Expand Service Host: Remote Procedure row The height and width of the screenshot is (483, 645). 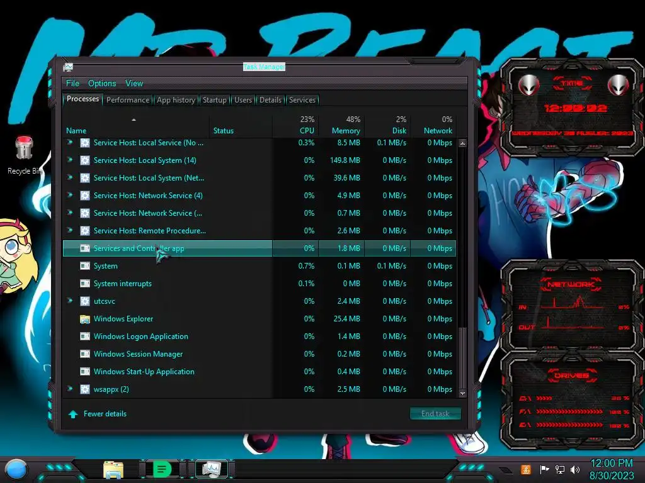pyautogui.click(x=70, y=230)
